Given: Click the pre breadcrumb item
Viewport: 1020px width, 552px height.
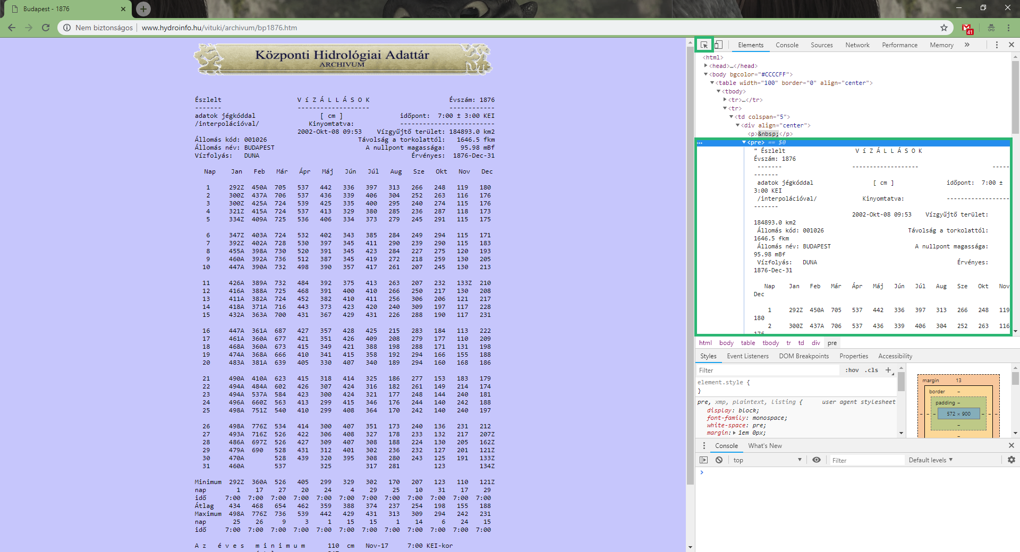Looking at the screenshot, I should [832, 343].
